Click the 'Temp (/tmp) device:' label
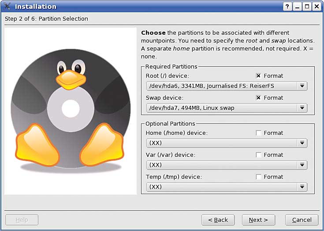Screen dimensions: 324x231 pyautogui.click(x=174, y=177)
